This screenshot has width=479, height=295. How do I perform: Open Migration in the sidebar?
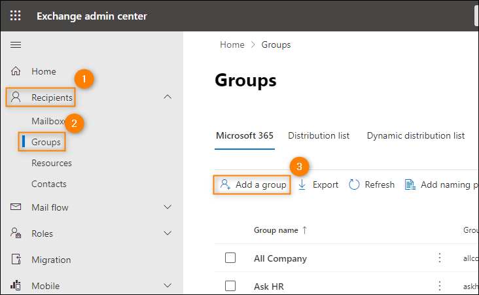[51, 260]
